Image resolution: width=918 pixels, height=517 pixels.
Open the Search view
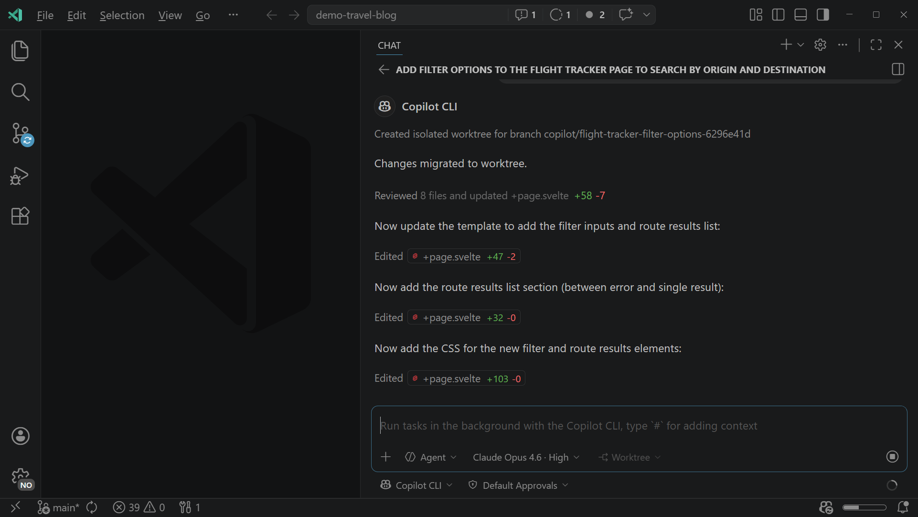pyautogui.click(x=20, y=92)
